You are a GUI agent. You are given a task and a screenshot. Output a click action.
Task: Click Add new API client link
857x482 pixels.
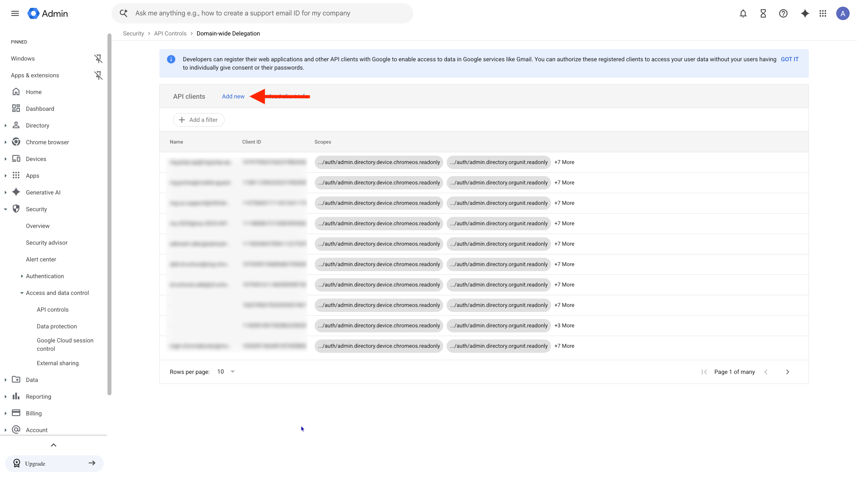point(233,96)
